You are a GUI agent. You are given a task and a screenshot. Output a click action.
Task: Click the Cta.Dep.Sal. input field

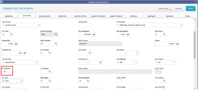point(85,25)
